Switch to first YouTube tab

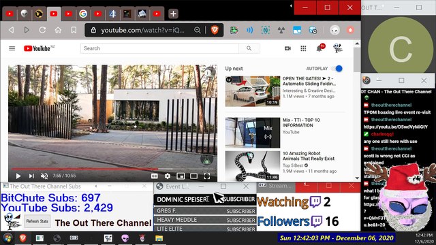(10, 14)
